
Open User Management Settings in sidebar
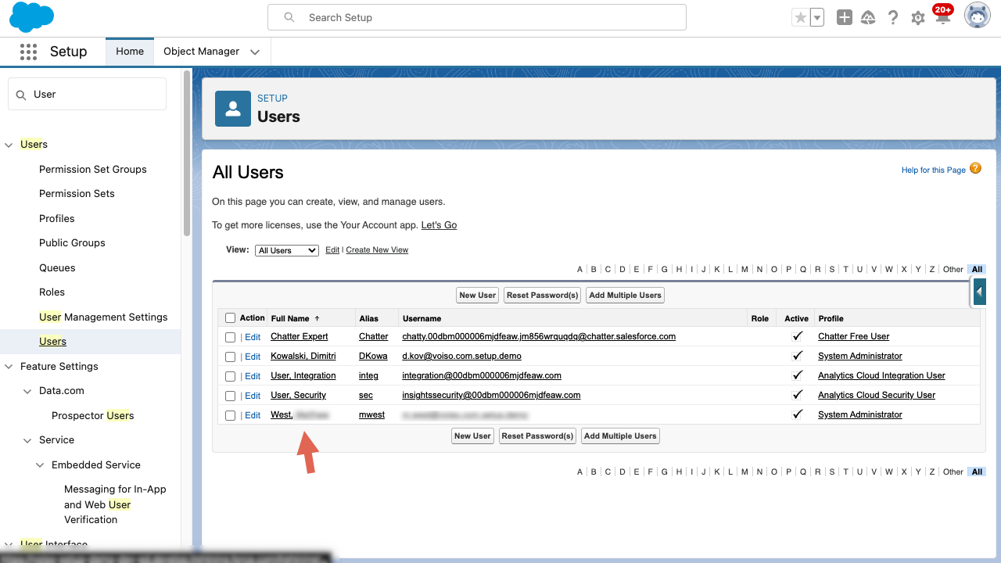(103, 317)
